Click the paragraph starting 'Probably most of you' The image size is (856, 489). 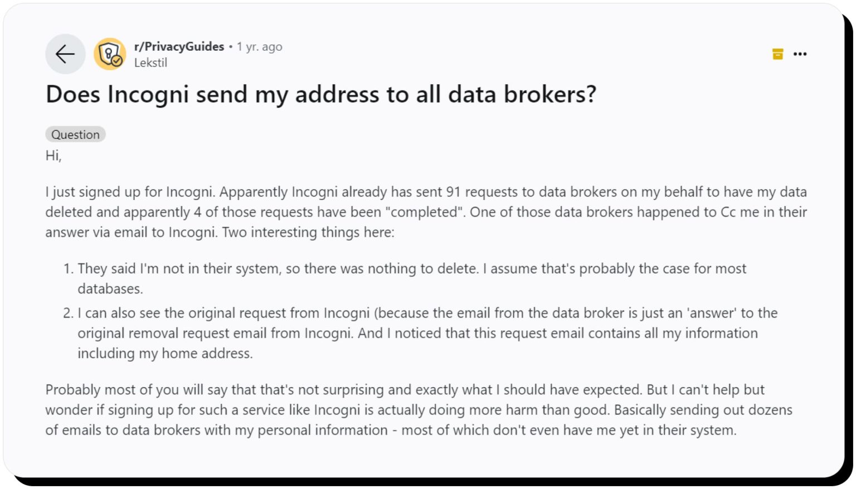pyautogui.click(x=418, y=410)
